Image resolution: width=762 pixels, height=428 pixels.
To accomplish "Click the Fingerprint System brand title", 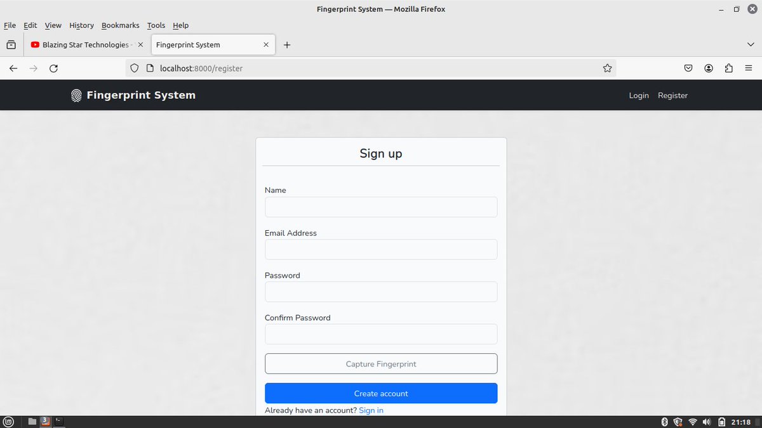I will click(141, 95).
